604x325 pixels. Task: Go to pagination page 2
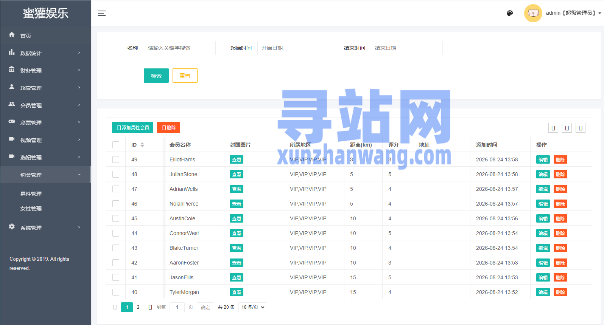[138, 307]
